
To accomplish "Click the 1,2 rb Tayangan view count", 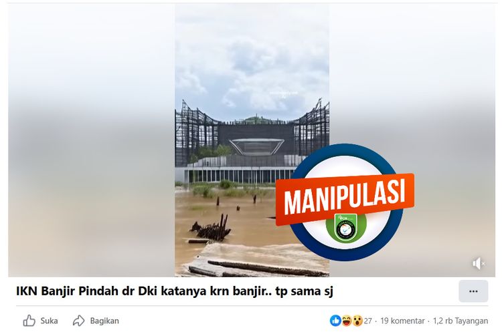I will click(461, 321).
